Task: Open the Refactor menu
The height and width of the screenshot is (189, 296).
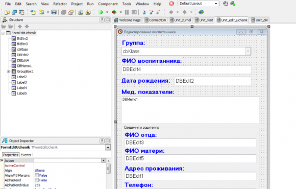Action: tap(60, 4)
